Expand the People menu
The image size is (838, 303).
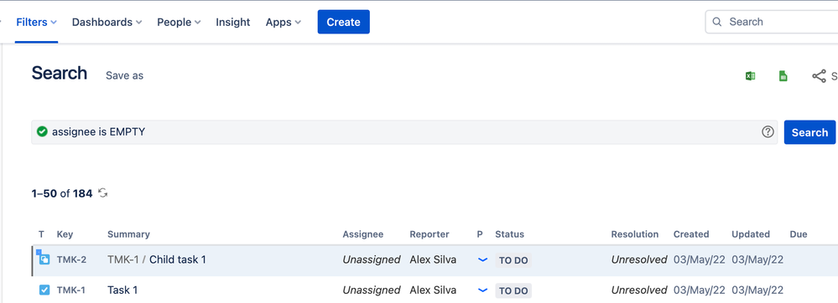click(x=179, y=22)
